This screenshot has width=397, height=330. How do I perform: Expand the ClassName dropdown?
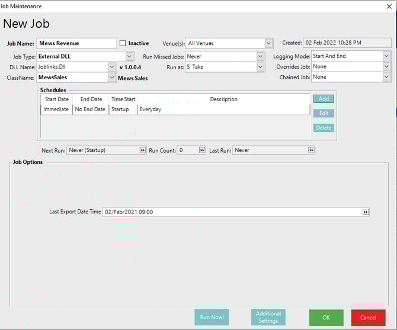coord(112,77)
